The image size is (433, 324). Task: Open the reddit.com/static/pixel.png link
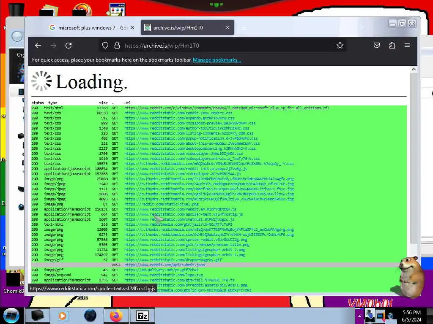tap(161, 204)
